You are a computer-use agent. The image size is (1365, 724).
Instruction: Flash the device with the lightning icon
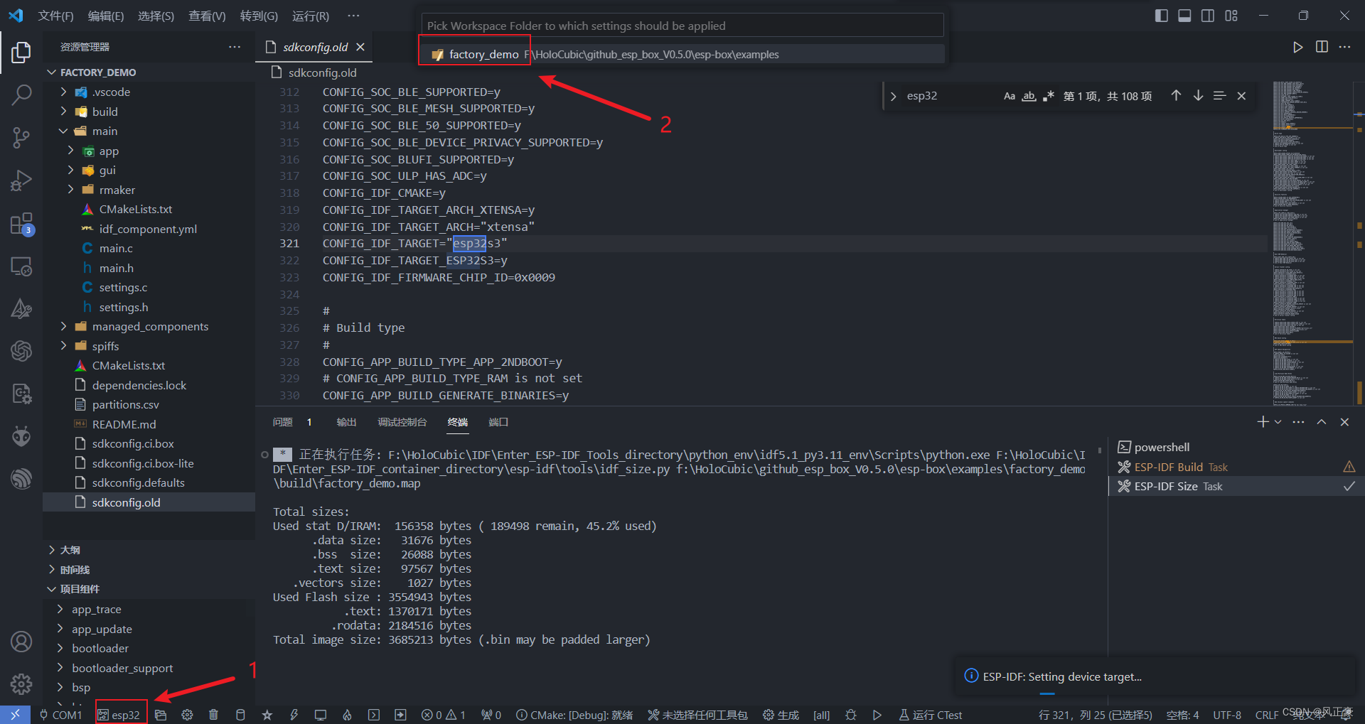point(294,715)
